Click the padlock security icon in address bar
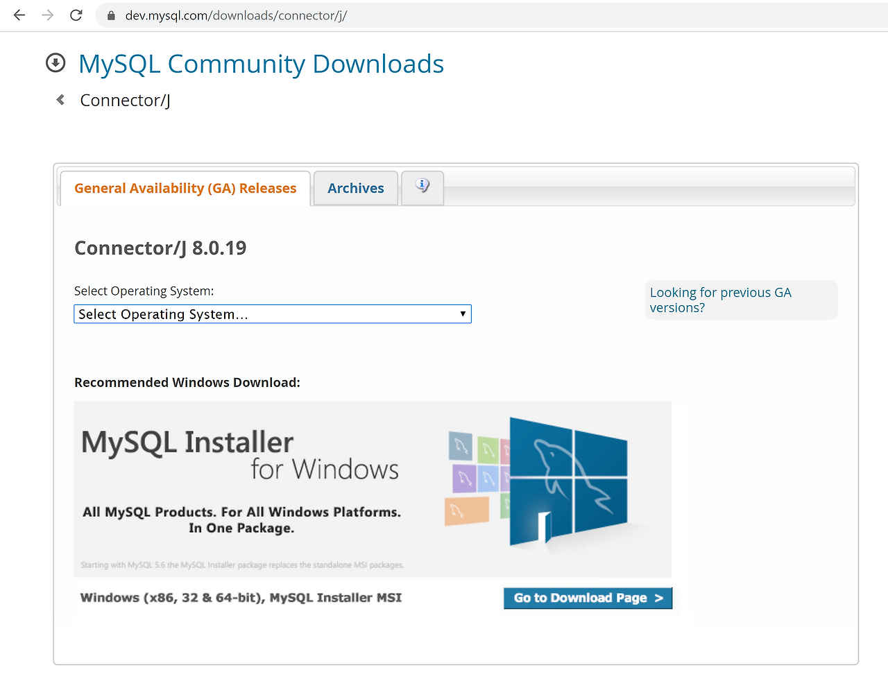Image resolution: width=888 pixels, height=679 pixels. pos(111,15)
